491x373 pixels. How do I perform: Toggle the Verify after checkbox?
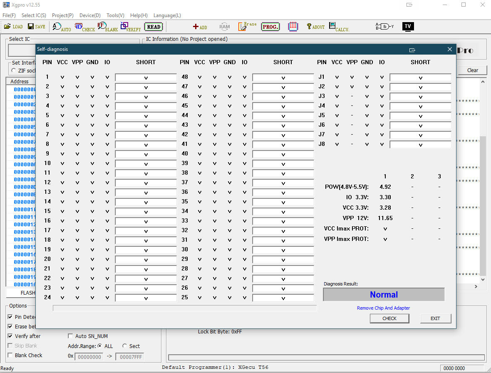pyautogui.click(x=10, y=336)
